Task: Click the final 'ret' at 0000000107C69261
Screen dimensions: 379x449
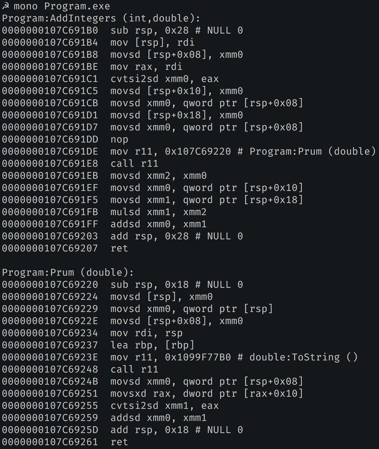Action: [119, 442]
